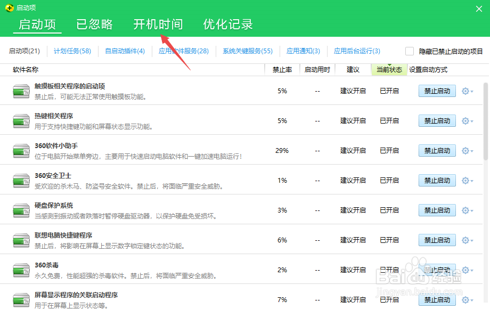Open 应用后台运行(3) category
The image size is (490, 309).
coord(357,51)
